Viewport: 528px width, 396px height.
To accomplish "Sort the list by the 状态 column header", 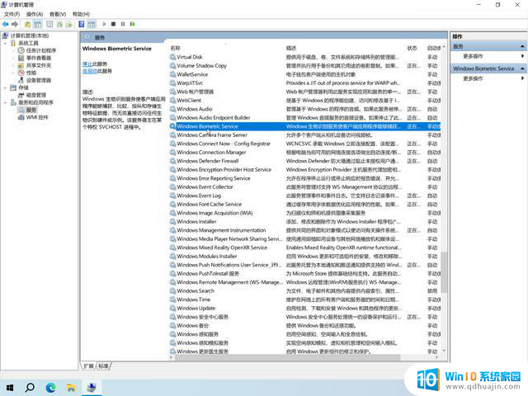I will point(412,48).
